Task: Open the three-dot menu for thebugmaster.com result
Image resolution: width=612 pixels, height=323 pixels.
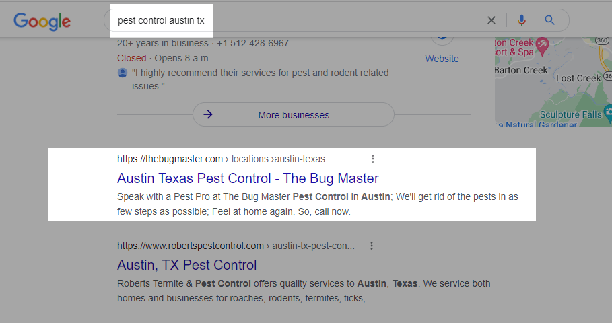Action: pyautogui.click(x=373, y=159)
